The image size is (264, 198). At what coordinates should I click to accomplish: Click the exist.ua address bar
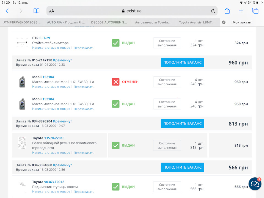click(132, 11)
